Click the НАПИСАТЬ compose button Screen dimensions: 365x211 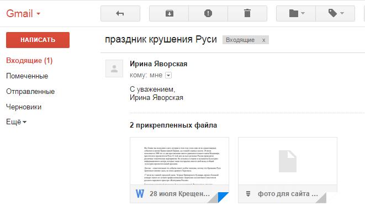tap(38, 40)
